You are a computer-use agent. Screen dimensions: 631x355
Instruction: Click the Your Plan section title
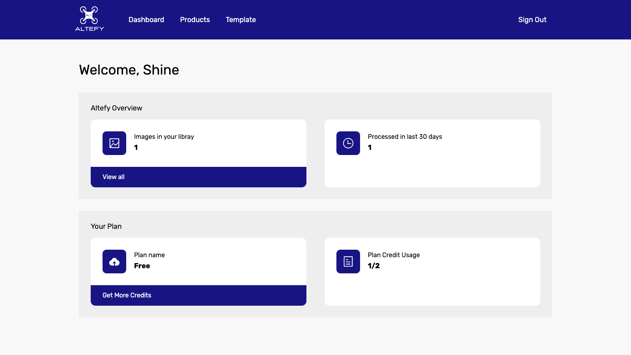[106, 226]
